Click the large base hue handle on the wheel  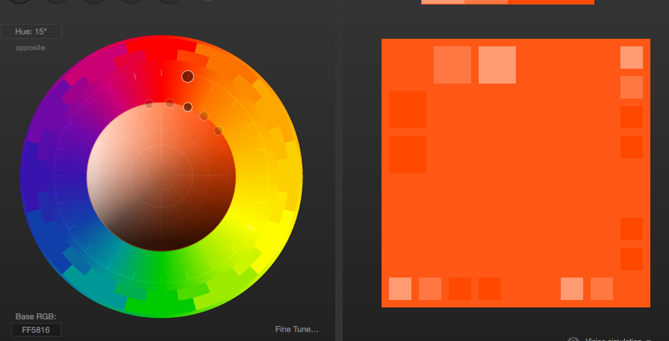point(187,76)
